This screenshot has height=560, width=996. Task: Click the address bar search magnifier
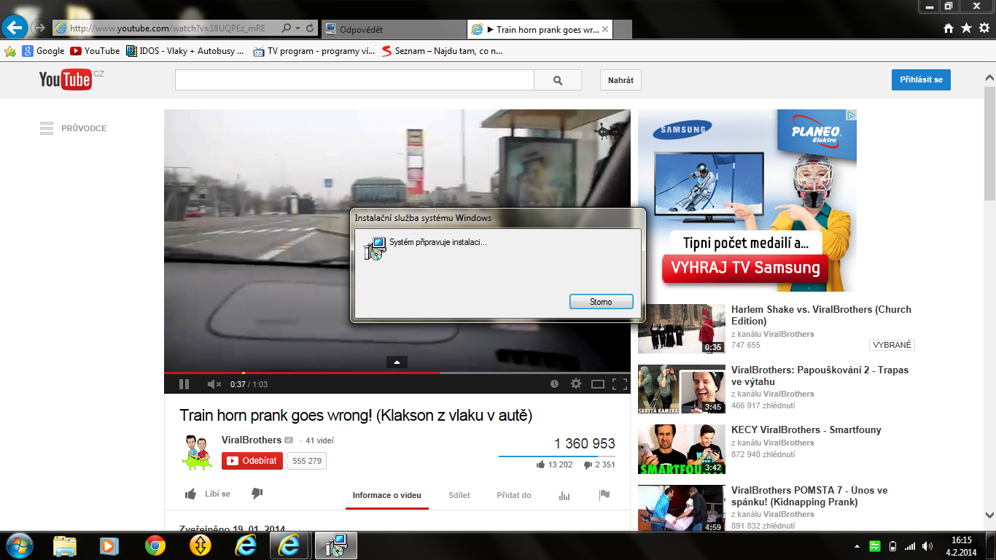pos(286,28)
